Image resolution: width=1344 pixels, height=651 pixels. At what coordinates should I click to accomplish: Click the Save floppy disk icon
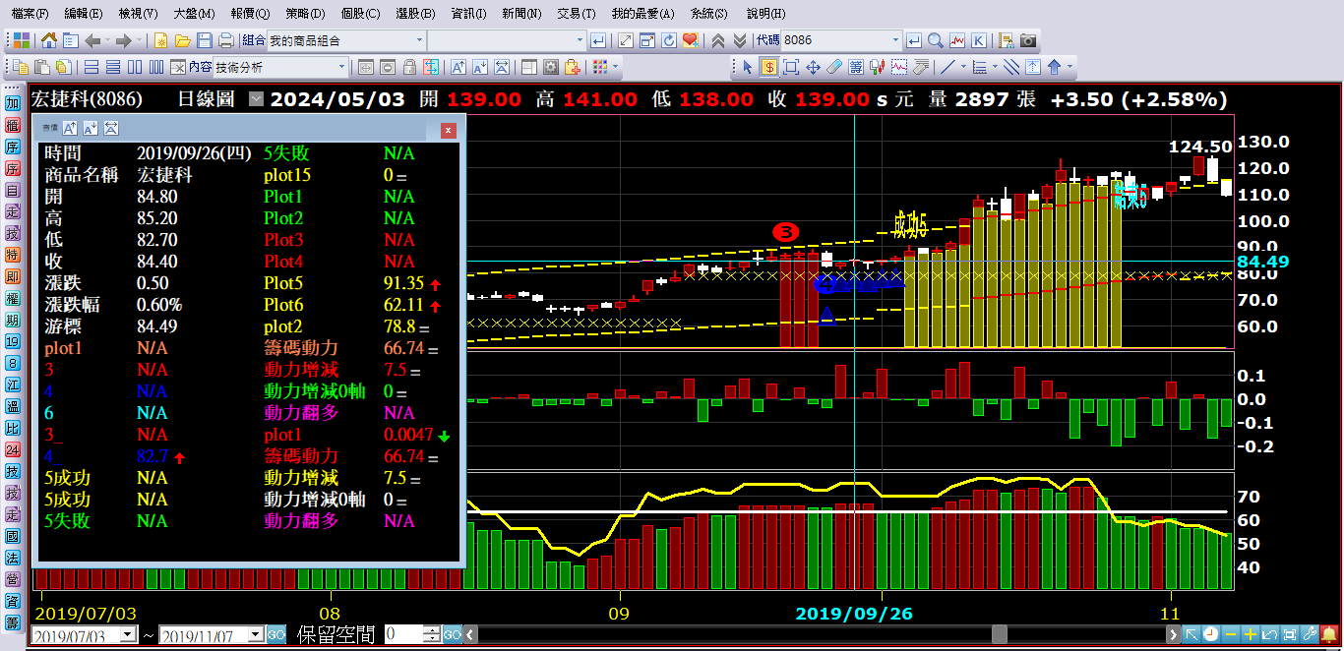click(x=205, y=40)
